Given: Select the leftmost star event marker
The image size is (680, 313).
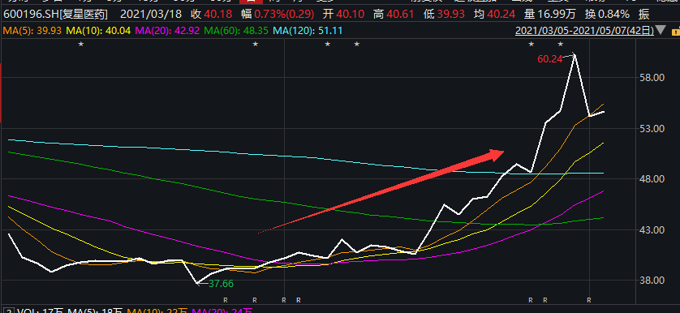Looking at the screenshot, I should (x=80, y=44).
